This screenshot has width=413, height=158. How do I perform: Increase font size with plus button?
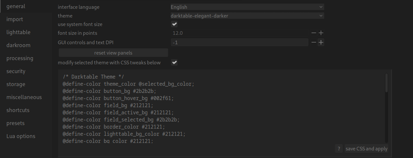321,33
